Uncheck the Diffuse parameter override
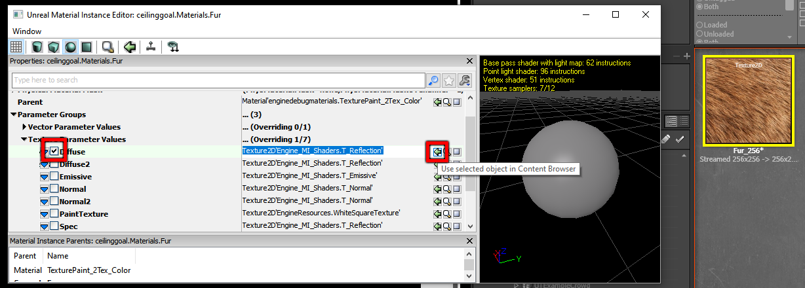Image resolution: width=805 pixels, height=288 pixels. click(54, 152)
